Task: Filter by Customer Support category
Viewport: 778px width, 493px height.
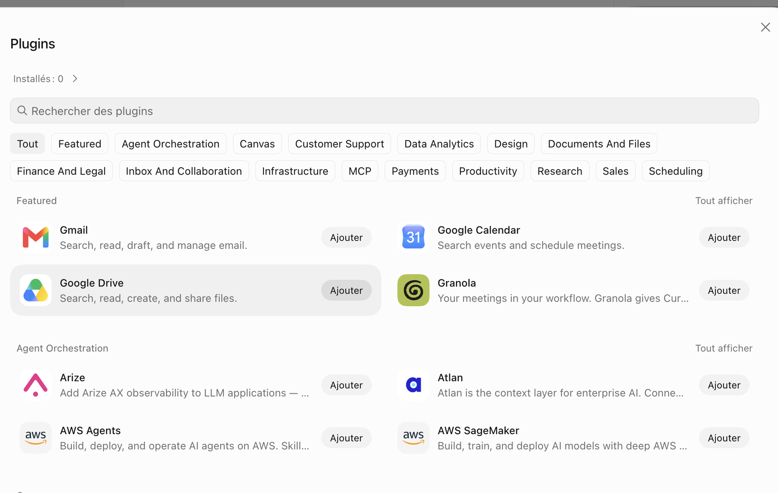Action: tap(339, 144)
